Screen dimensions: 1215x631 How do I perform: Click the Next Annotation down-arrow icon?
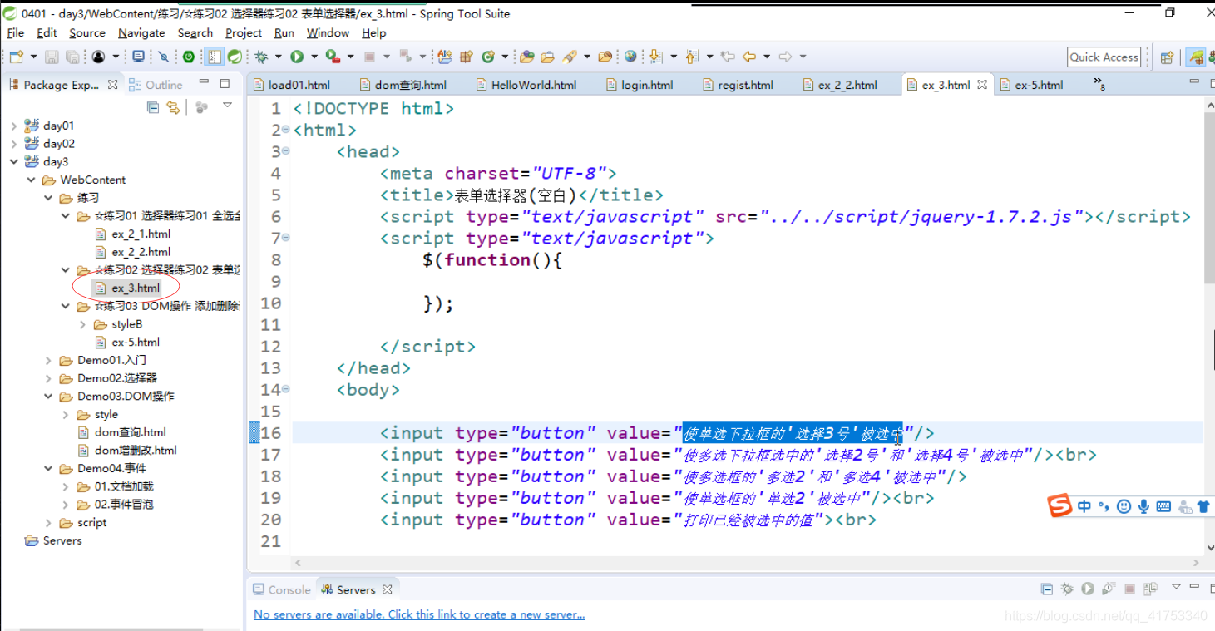point(655,57)
